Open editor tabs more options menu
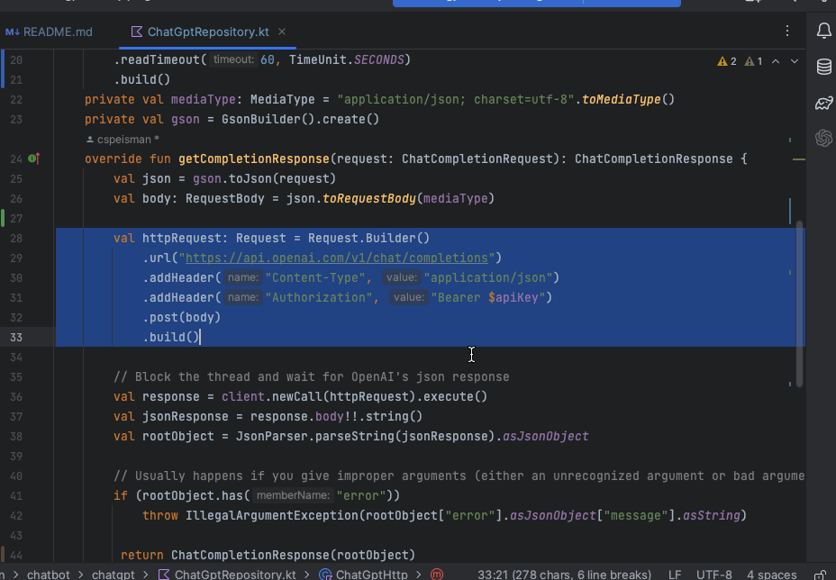This screenshot has height=580, width=836. 787,31
